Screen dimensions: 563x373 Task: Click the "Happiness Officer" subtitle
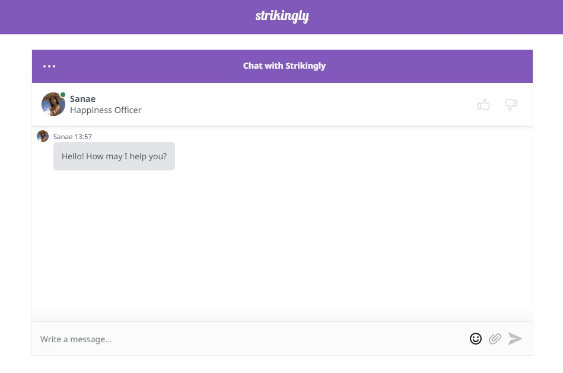[x=106, y=110]
